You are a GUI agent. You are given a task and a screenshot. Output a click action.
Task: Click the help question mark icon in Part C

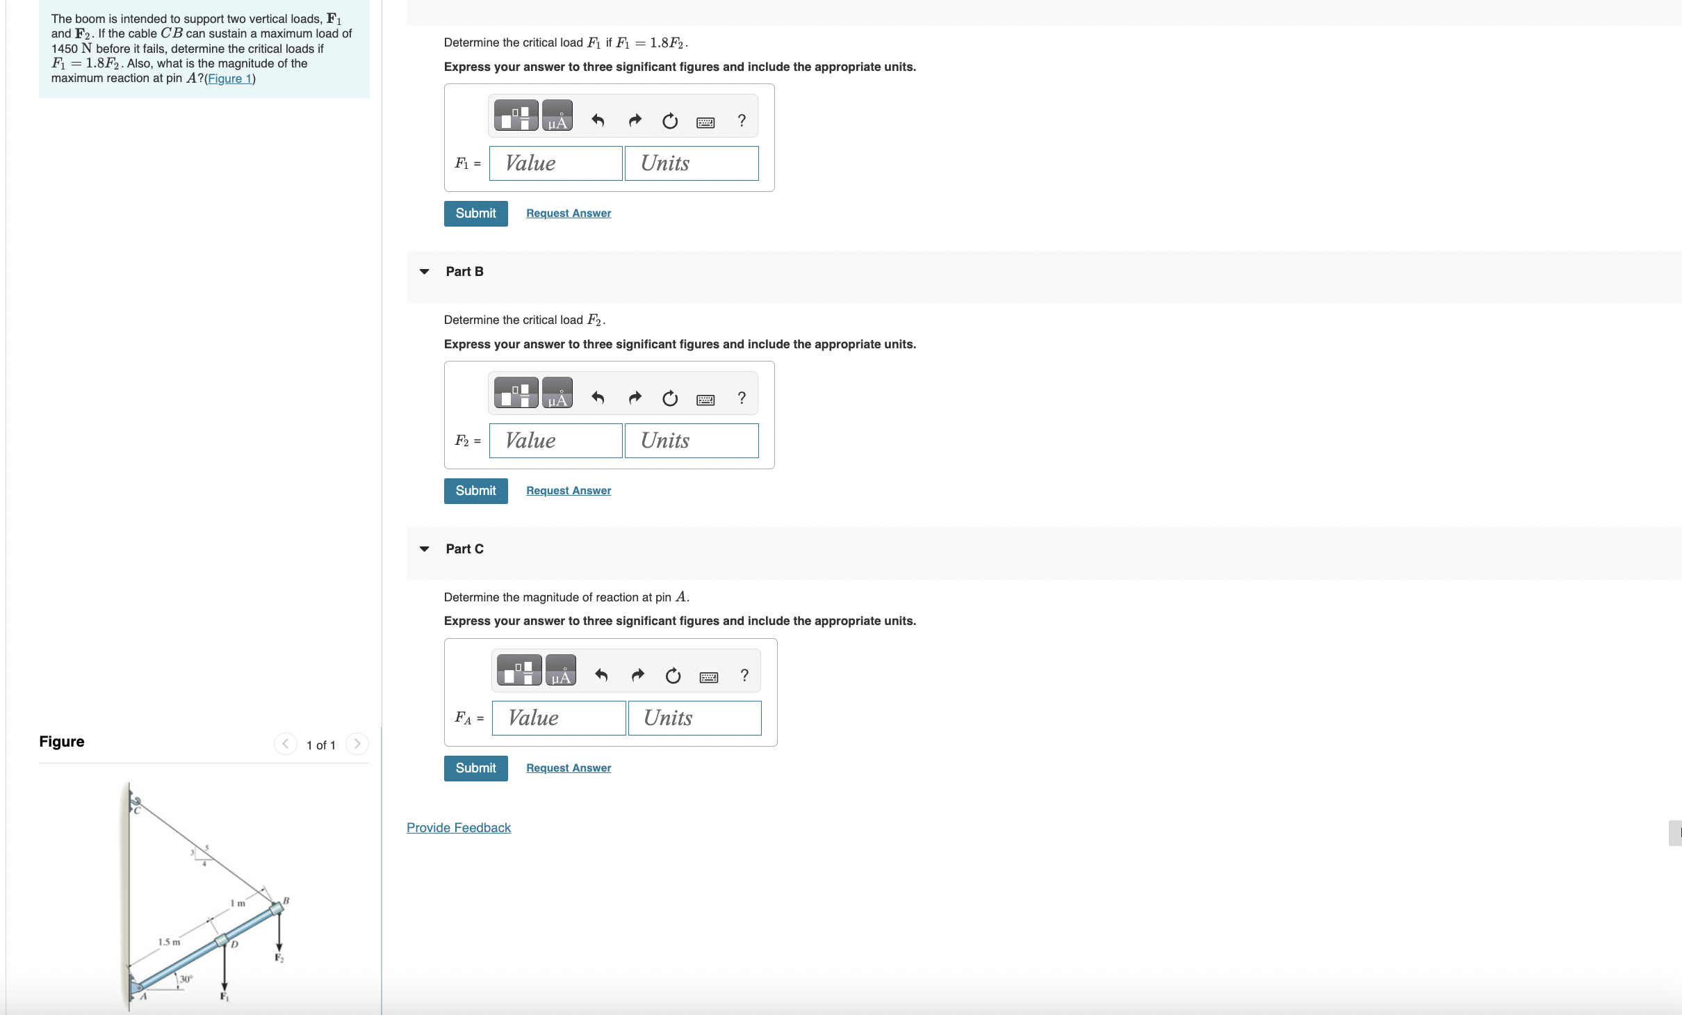pyautogui.click(x=744, y=675)
